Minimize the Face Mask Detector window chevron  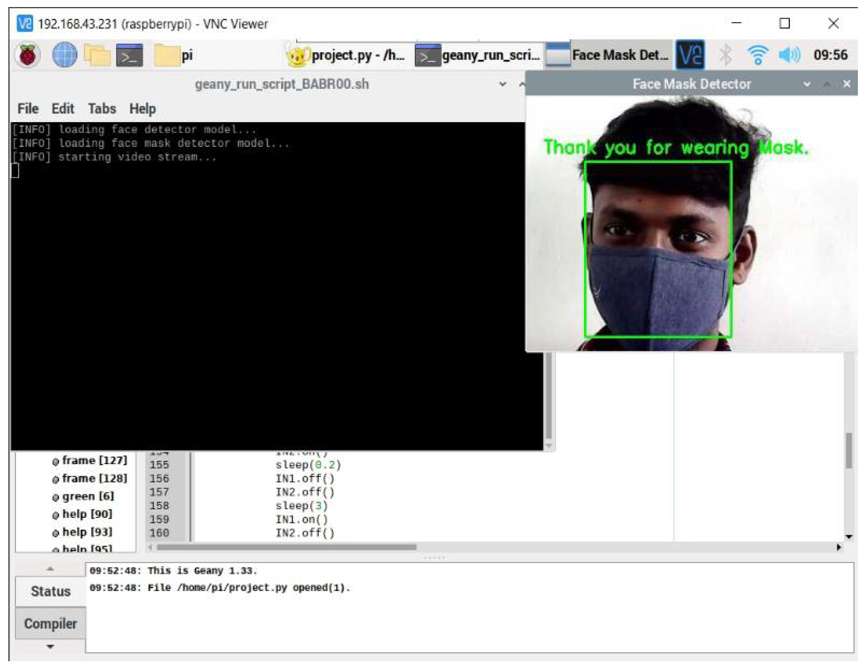(806, 84)
